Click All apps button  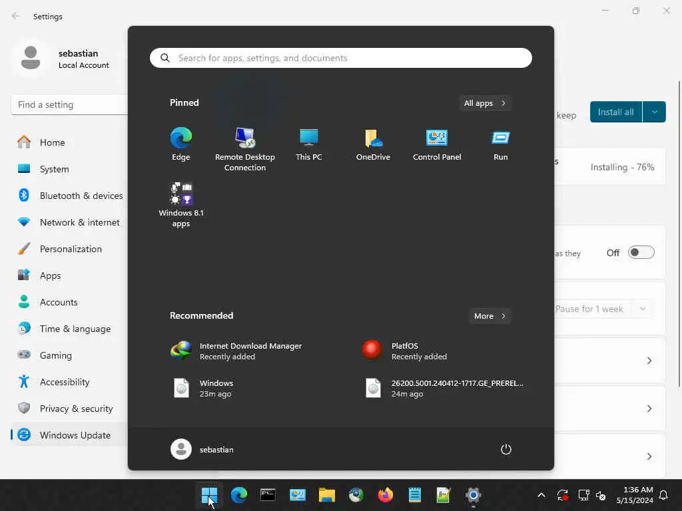coord(485,103)
